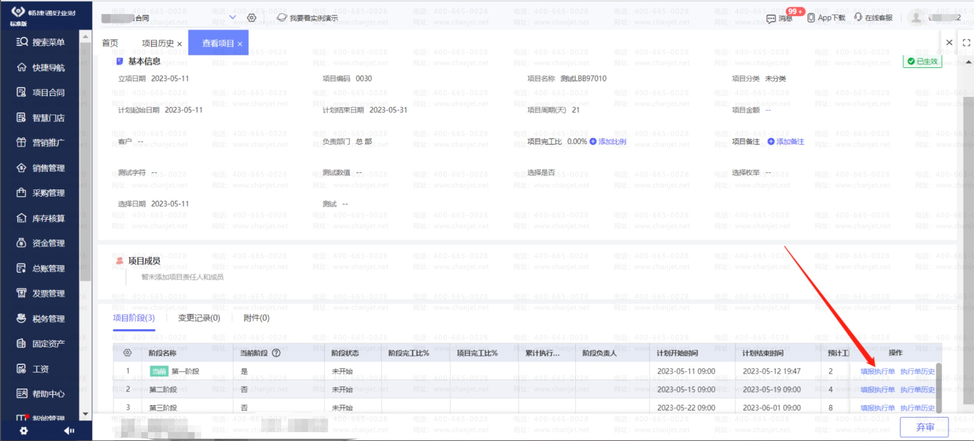This screenshot has width=974, height=441.
Task: Click 填报执行单 link for first stage
Action: coord(877,371)
